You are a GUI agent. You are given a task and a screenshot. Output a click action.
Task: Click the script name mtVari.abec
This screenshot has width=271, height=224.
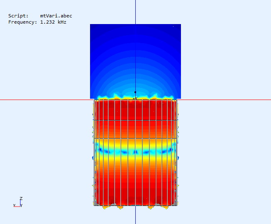point(56,16)
